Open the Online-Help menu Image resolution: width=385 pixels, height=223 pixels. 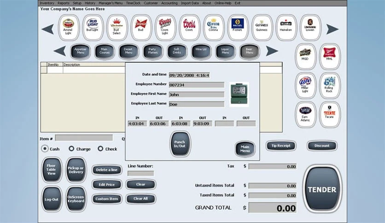[223, 3]
